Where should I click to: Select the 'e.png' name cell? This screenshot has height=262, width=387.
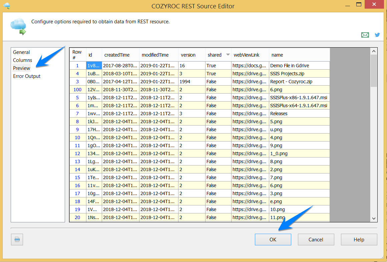pyautogui.click(x=299, y=201)
